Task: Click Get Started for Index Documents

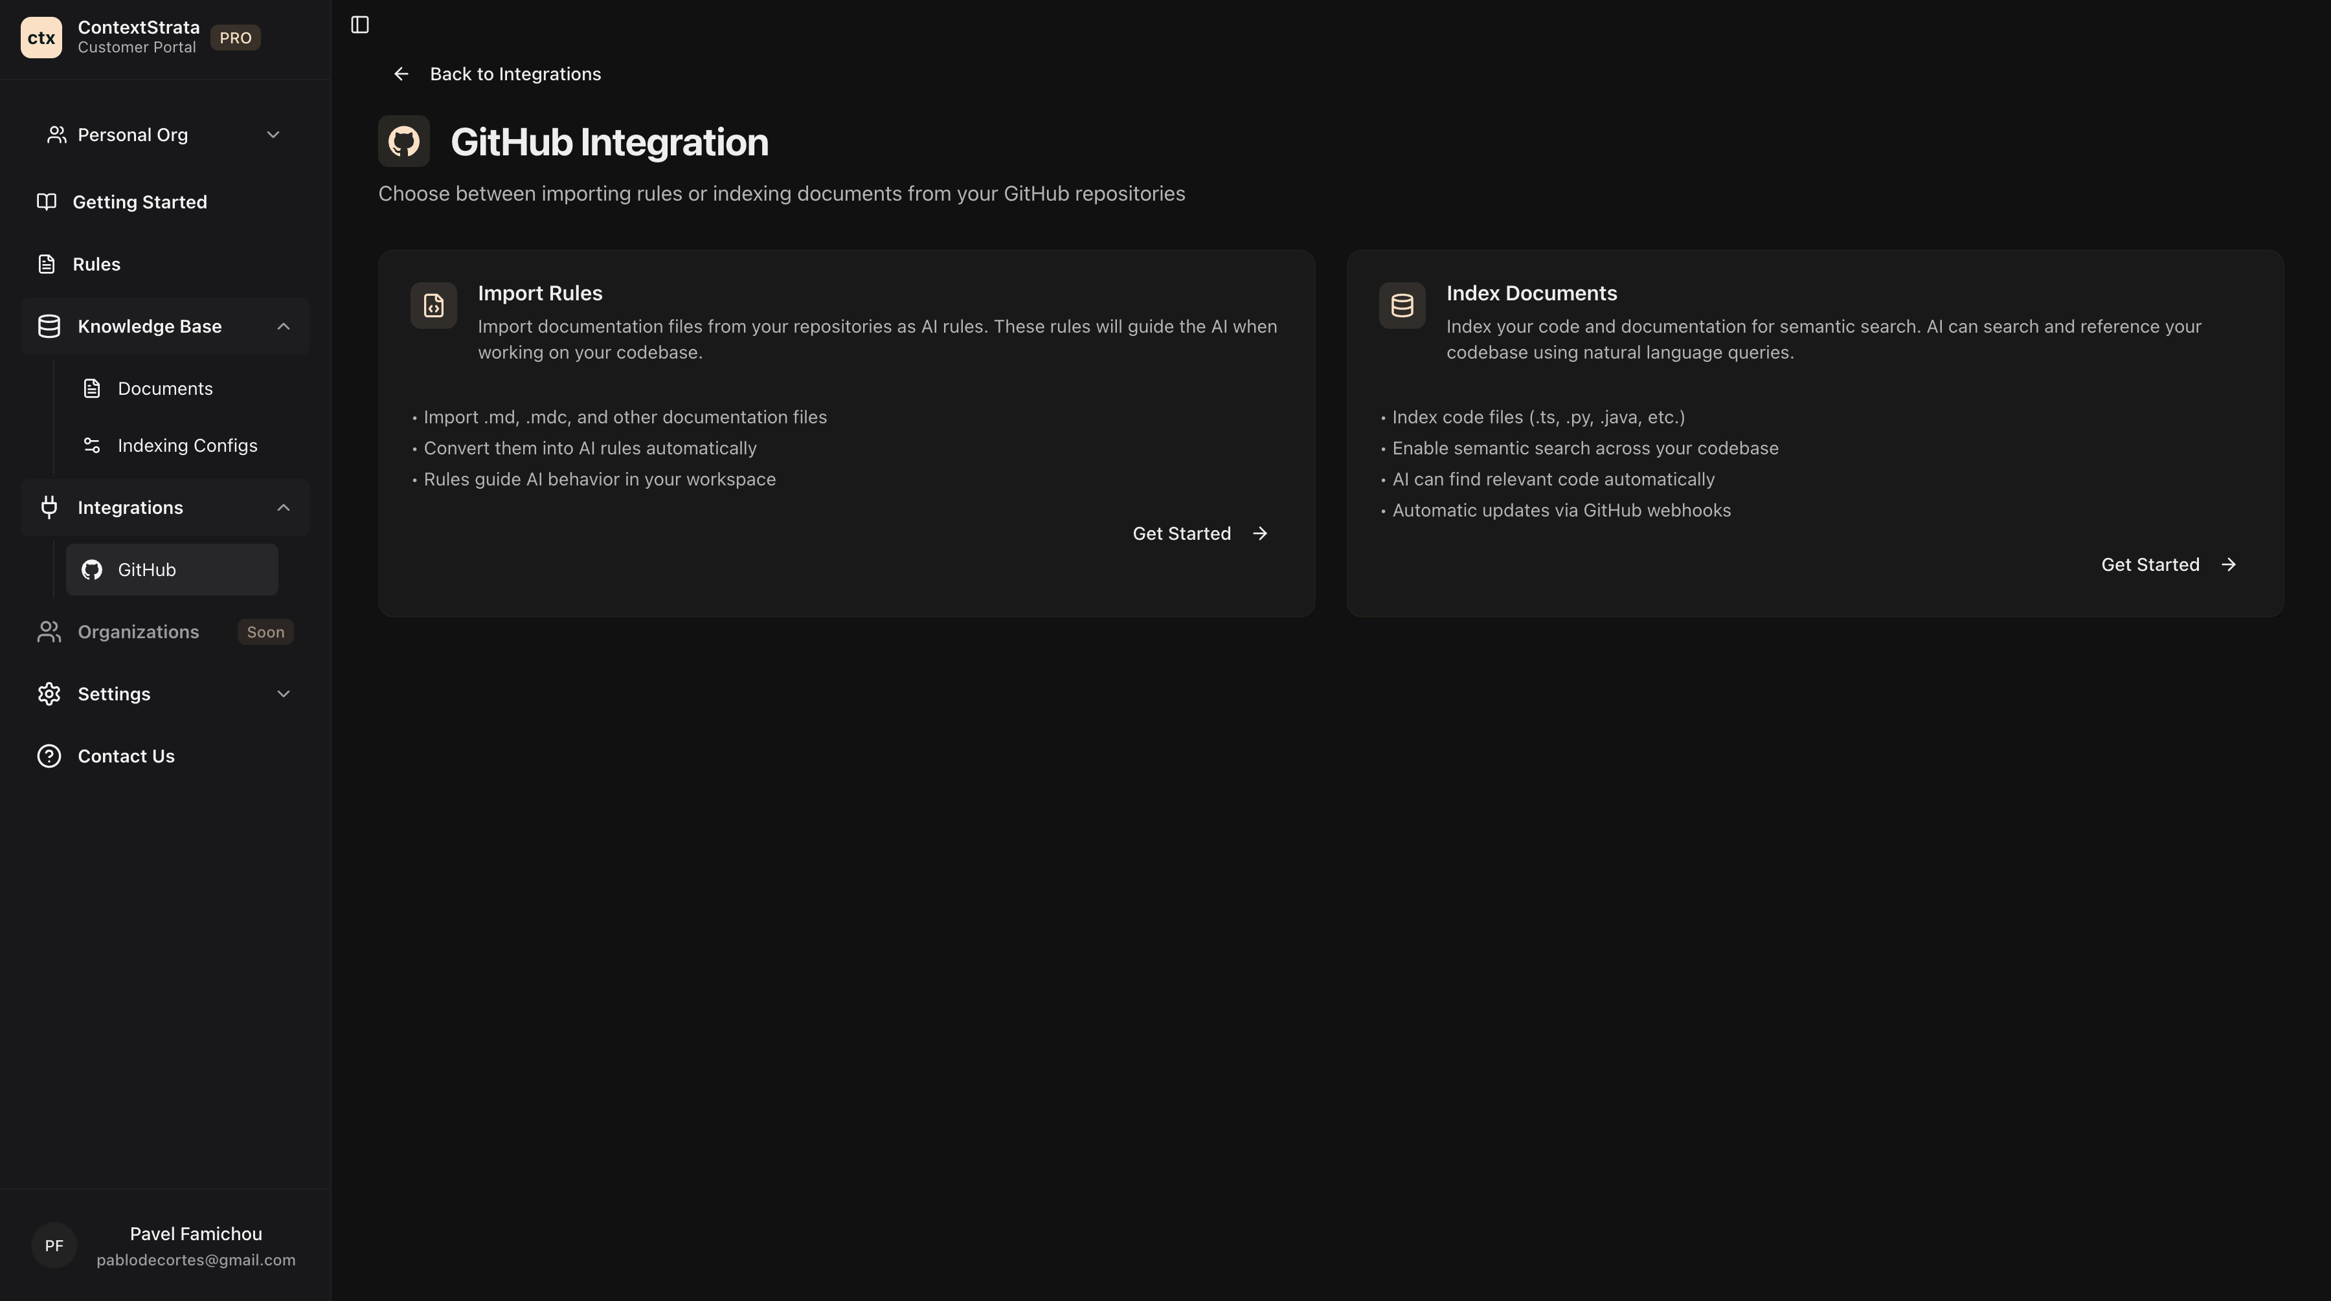Action: 2168,564
